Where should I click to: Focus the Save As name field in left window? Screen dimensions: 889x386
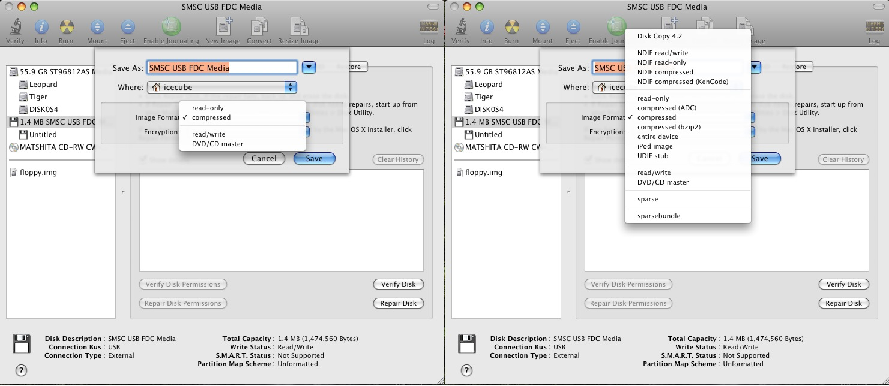point(223,68)
